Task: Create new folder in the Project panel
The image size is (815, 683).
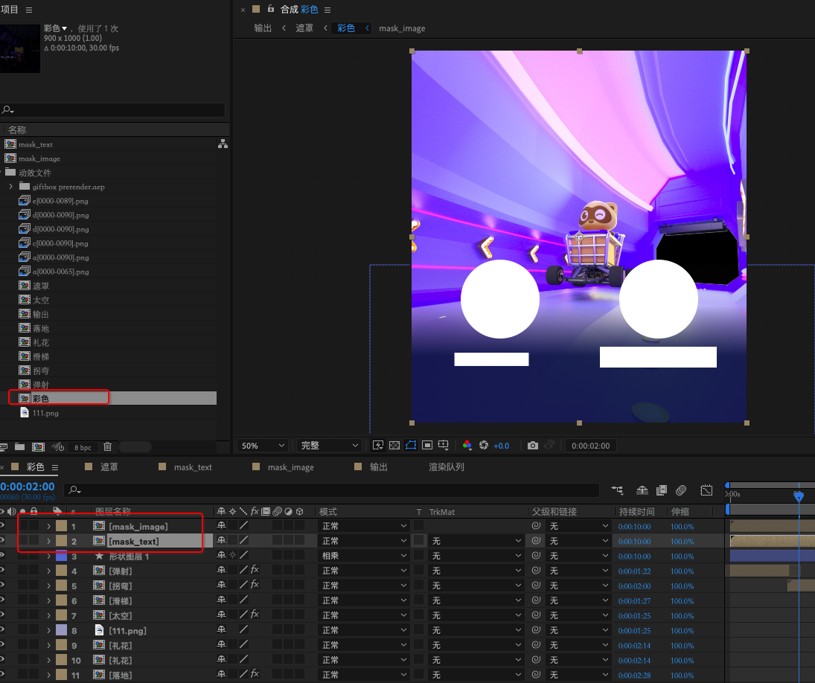Action: pos(19,447)
